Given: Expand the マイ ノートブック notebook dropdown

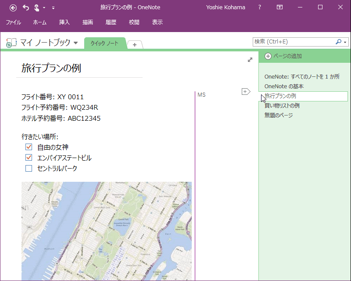Looking at the screenshot, I should 75,43.
